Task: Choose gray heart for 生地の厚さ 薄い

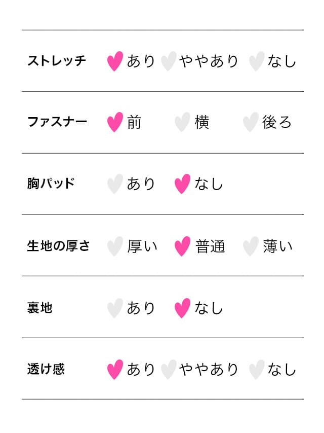Action: 250,246
